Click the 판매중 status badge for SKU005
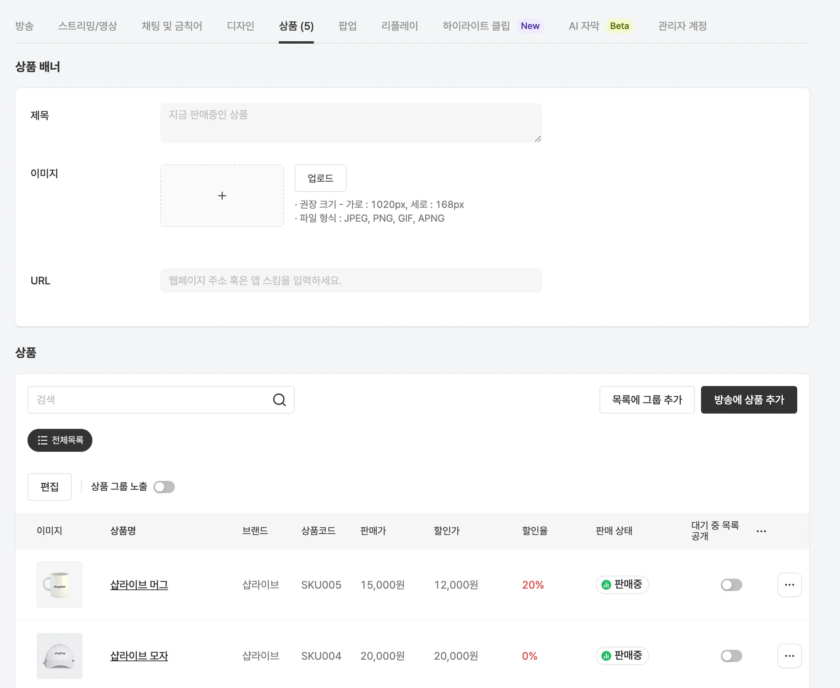Viewport: 840px width, 688px height. pos(622,584)
